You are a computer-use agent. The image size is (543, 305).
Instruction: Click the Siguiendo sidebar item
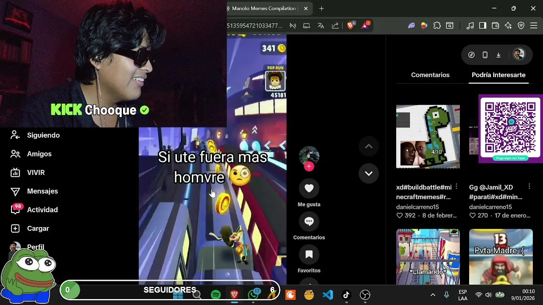tap(35, 135)
